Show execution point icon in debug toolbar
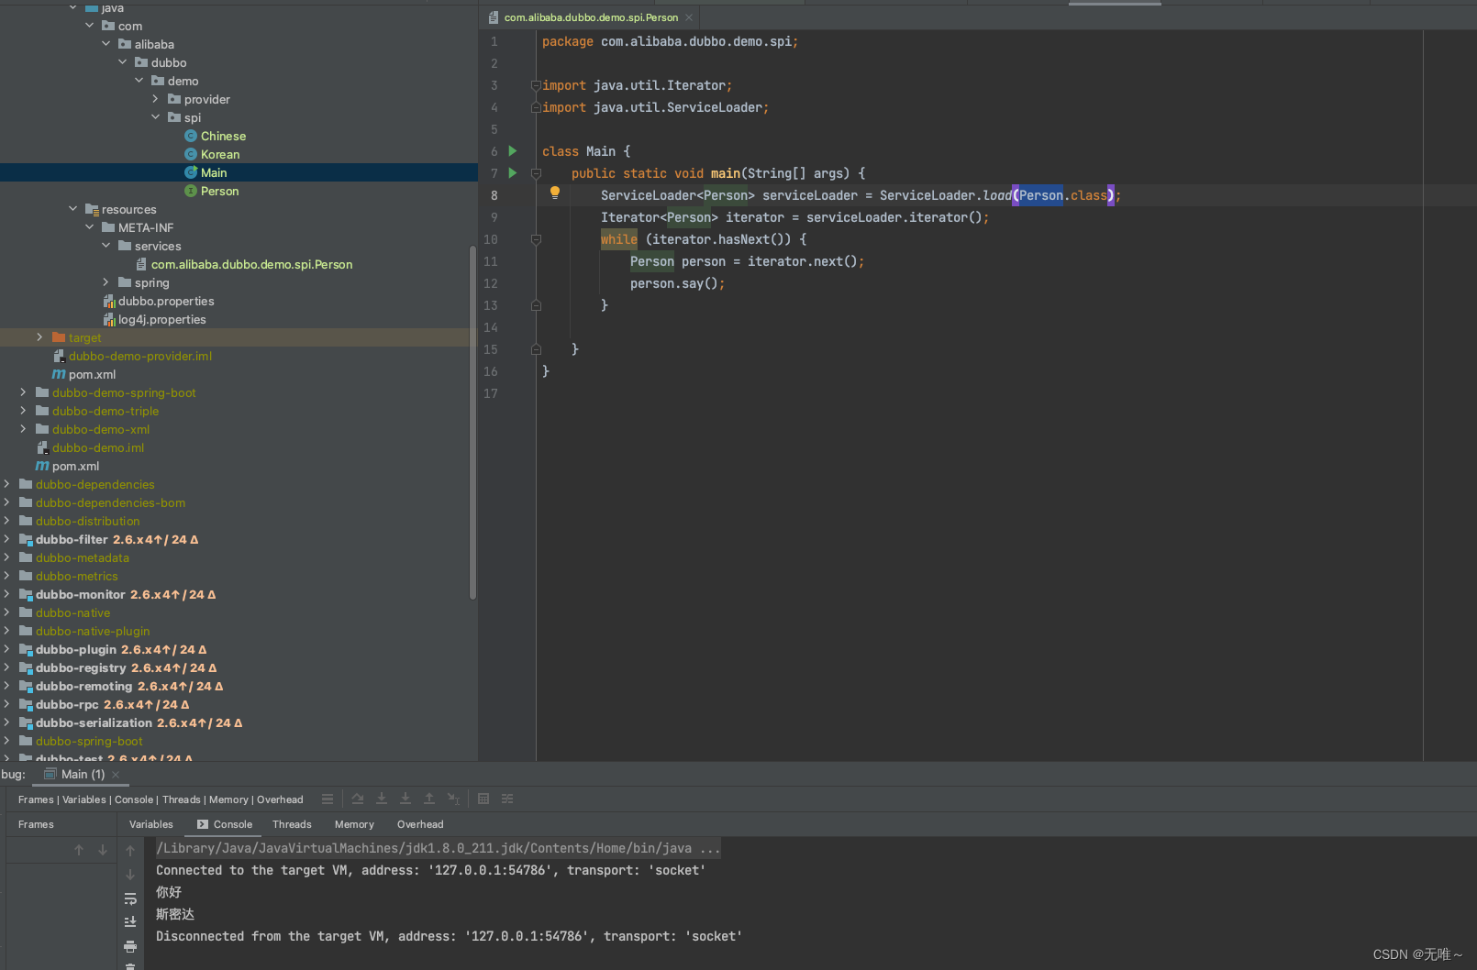The image size is (1477, 970). (x=328, y=799)
